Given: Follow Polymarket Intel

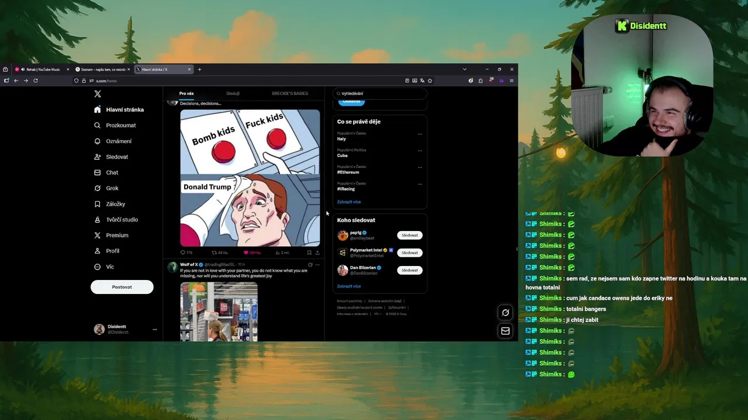Looking at the screenshot, I should (410, 253).
